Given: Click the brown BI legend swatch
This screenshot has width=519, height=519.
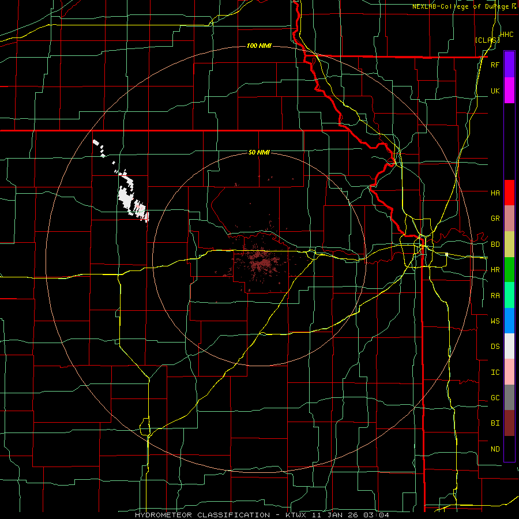Looking at the screenshot, I should (x=509, y=423).
